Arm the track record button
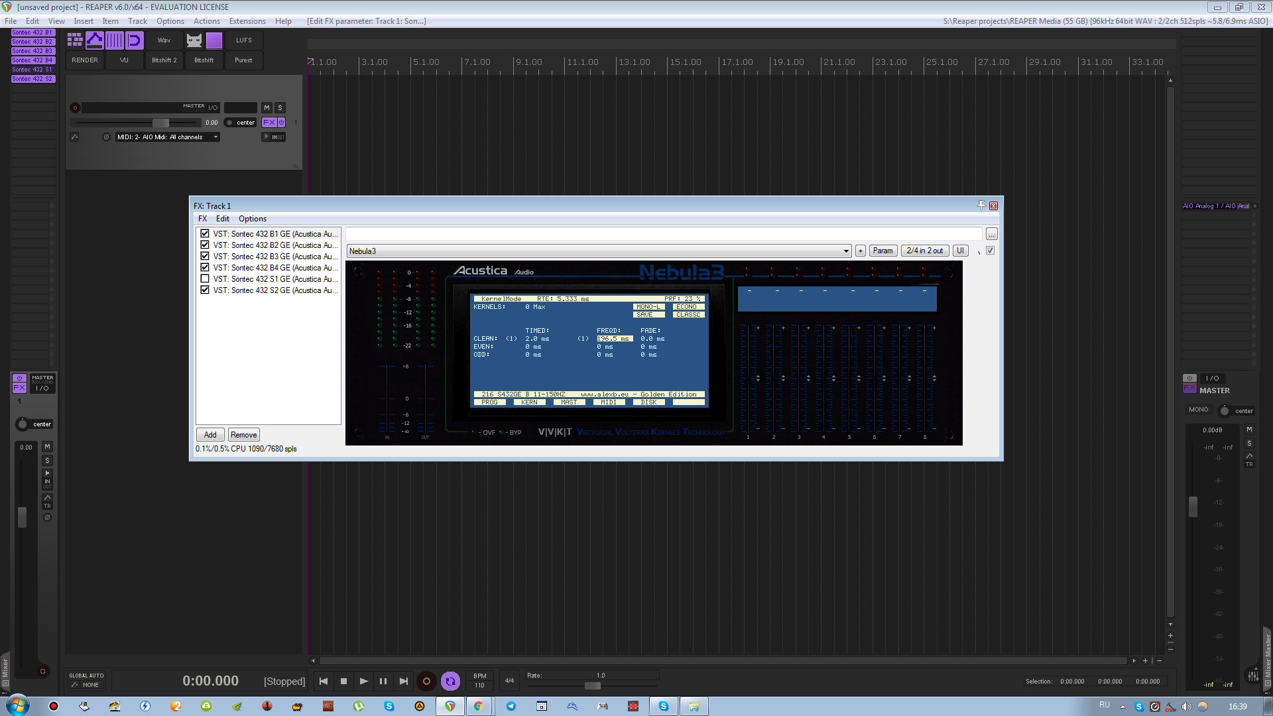 75,107
